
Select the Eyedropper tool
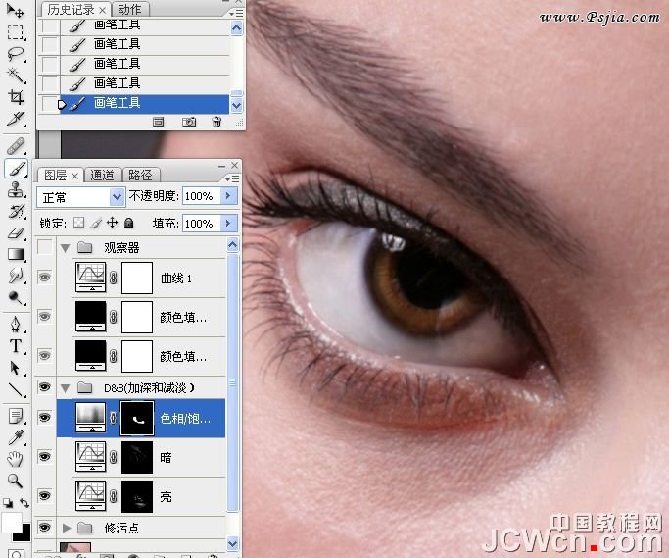16,437
